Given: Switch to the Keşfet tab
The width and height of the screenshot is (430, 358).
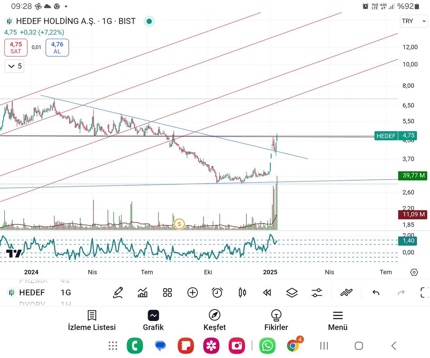Looking at the screenshot, I should pyautogui.click(x=215, y=321).
